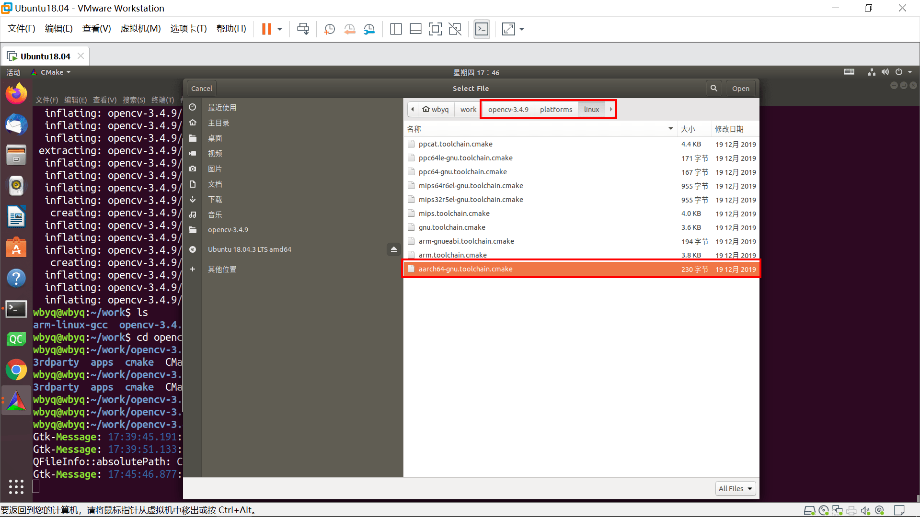Image resolution: width=920 pixels, height=517 pixels.
Task: Open LibreOffice Writer from the dock
Action: (x=16, y=217)
